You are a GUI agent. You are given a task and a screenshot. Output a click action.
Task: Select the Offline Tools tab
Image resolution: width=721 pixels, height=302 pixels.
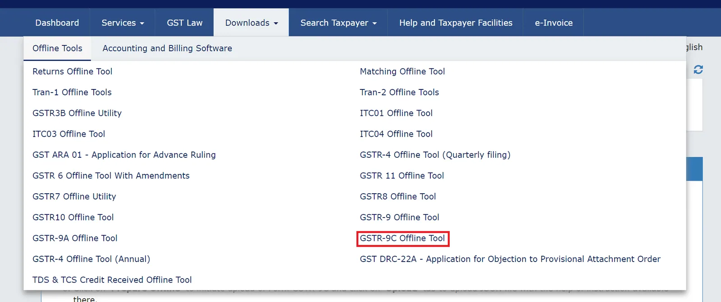[57, 48]
